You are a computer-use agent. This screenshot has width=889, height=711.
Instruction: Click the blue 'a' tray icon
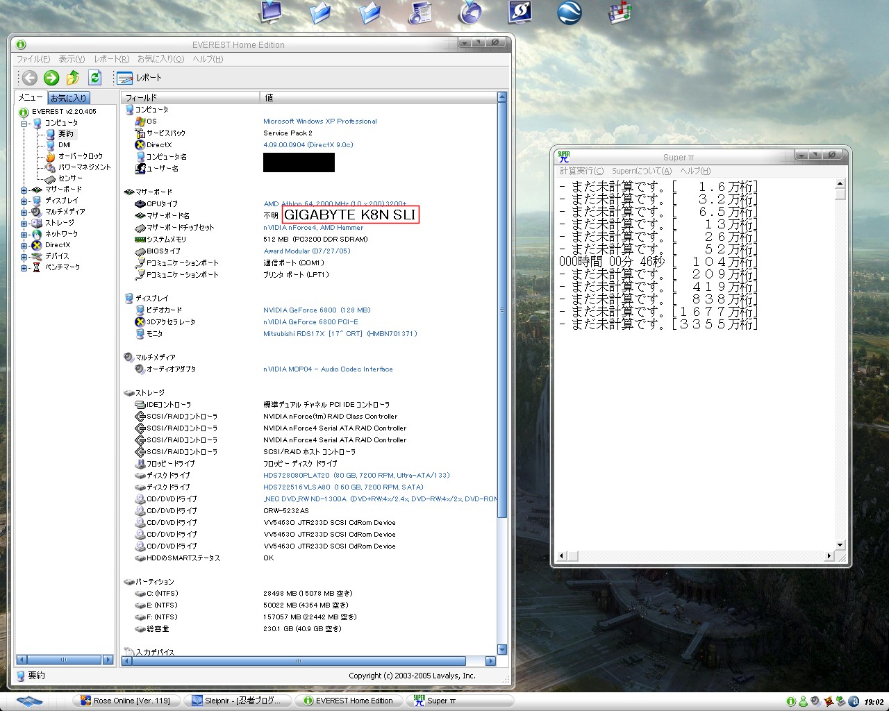(x=853, y=701)
